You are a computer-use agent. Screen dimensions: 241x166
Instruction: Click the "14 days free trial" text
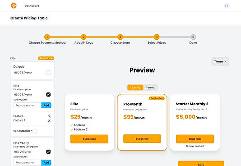point(195,146)
